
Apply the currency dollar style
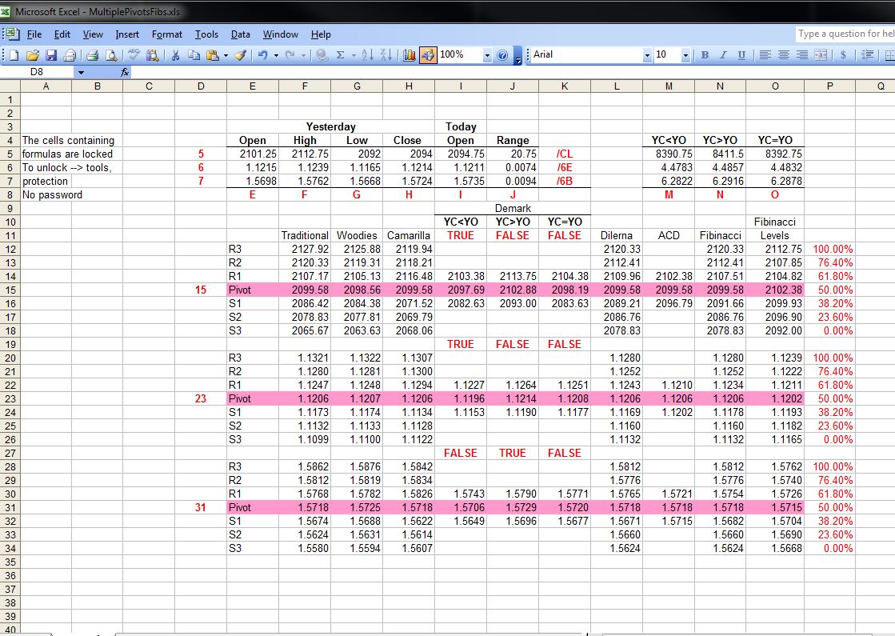pos(843,55)
